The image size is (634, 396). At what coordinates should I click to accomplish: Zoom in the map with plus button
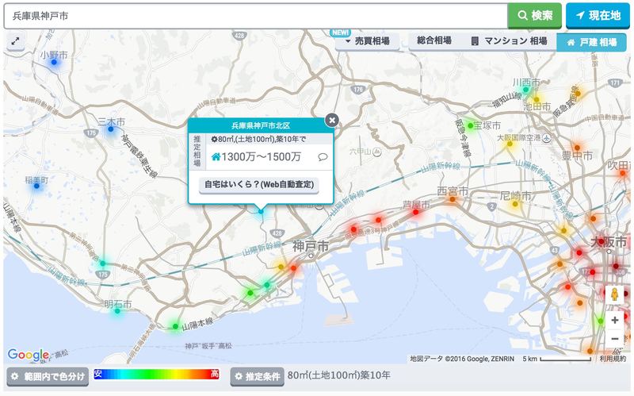[615, 321]
